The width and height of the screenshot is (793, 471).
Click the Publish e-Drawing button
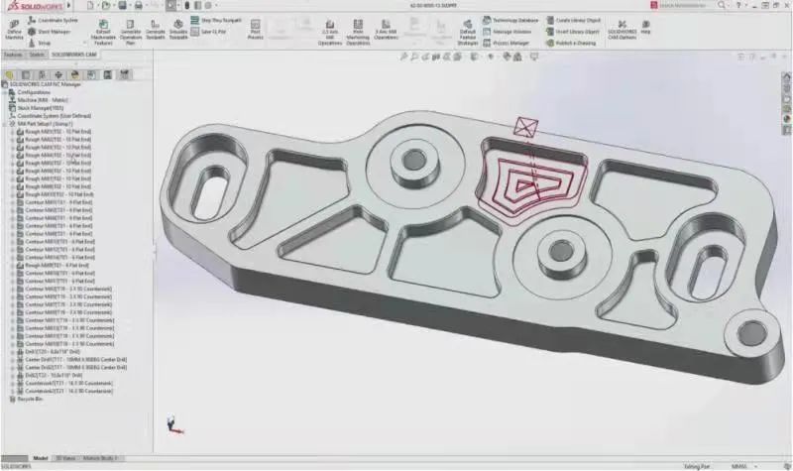[576, 44]
